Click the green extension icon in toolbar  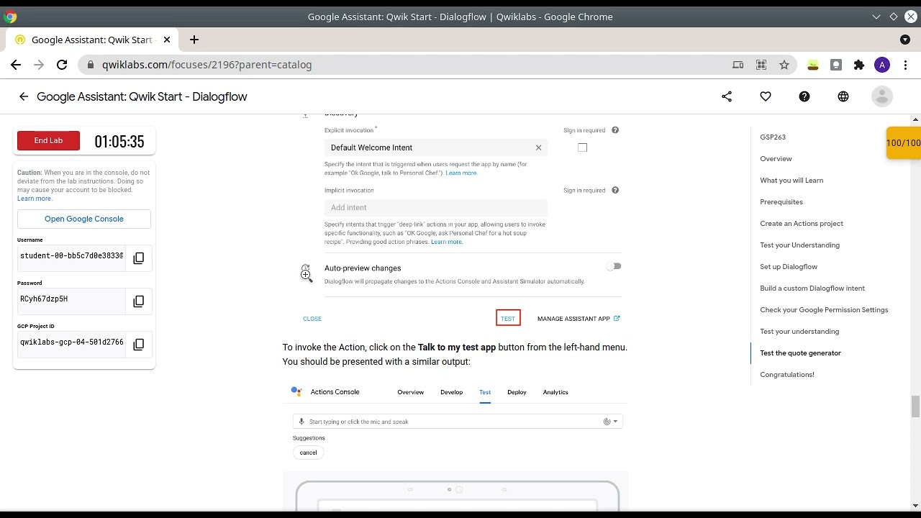pos(813,65)
